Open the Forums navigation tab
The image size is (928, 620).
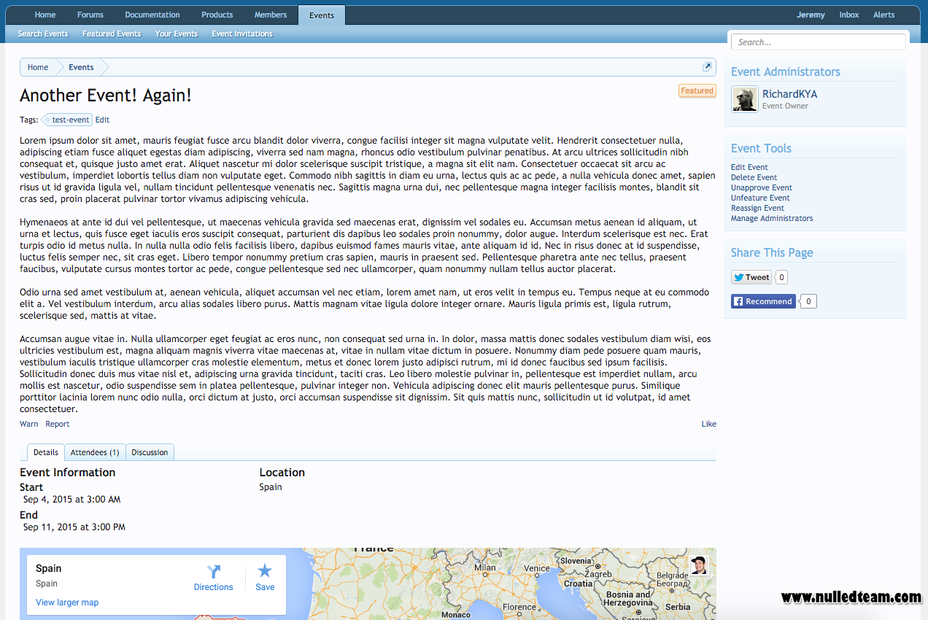tap(90, 15)
